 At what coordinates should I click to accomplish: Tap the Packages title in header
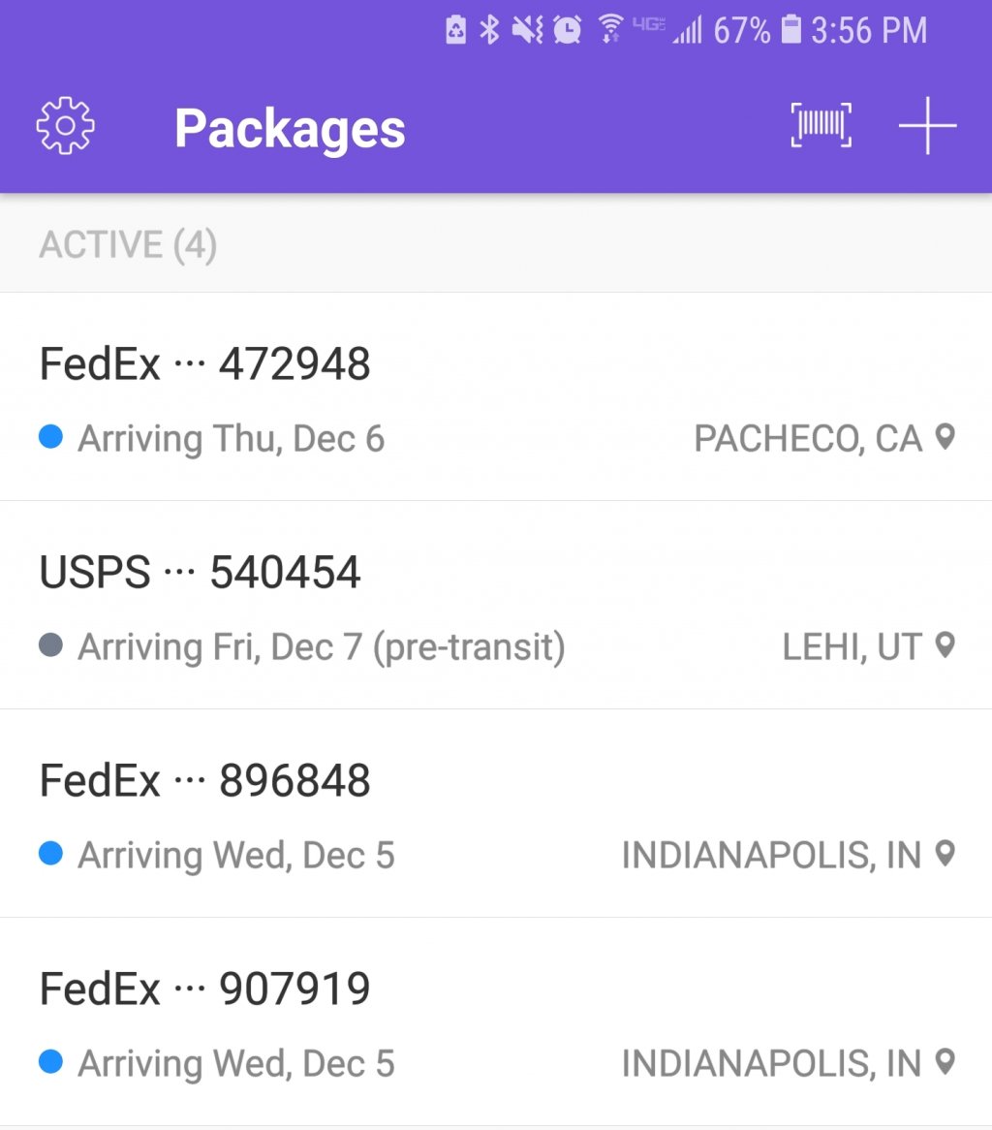click(290, 129)
